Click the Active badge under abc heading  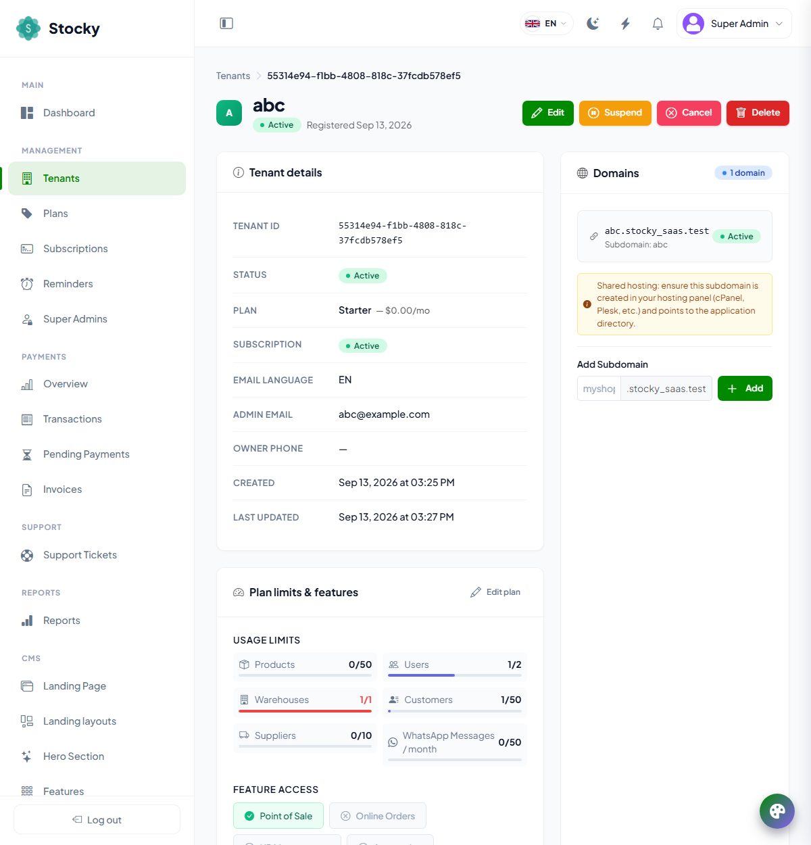(277, 125)
